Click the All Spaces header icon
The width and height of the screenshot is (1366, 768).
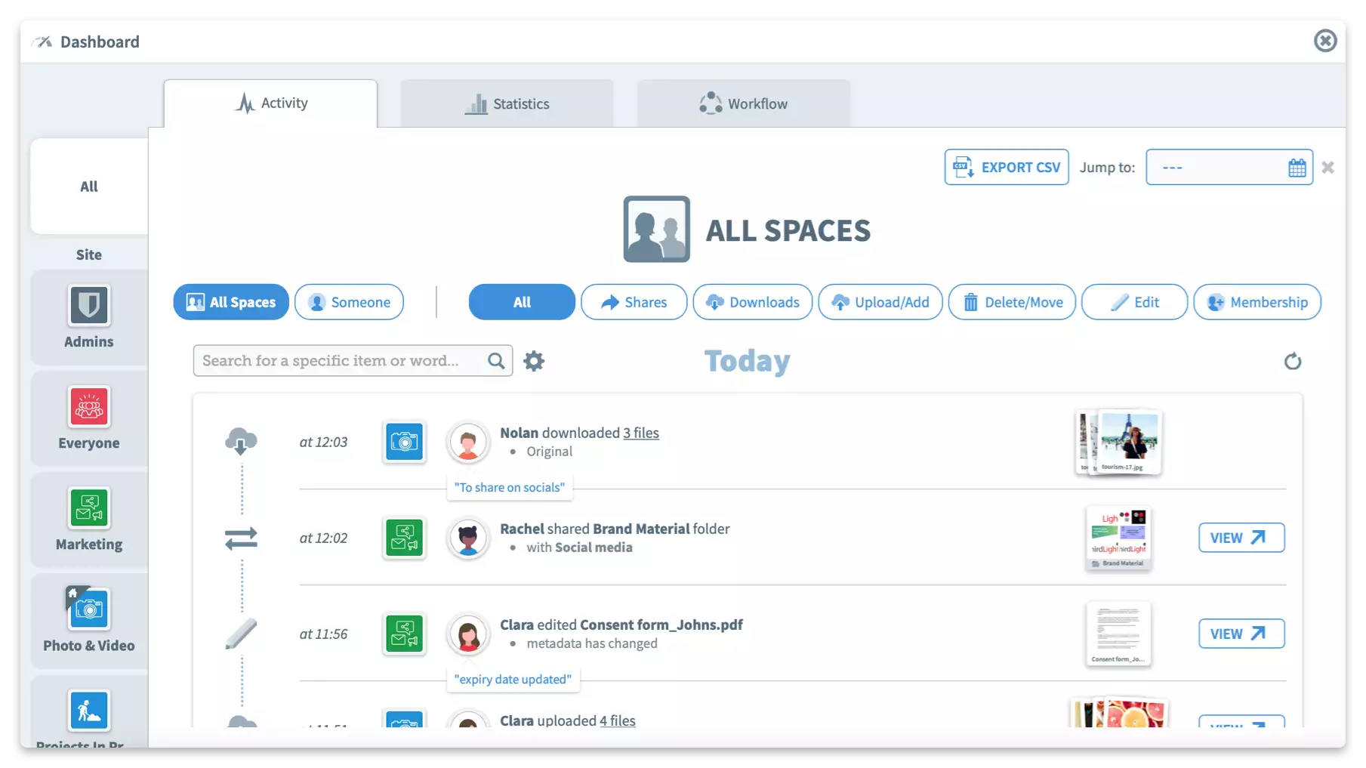pos(656,229)
